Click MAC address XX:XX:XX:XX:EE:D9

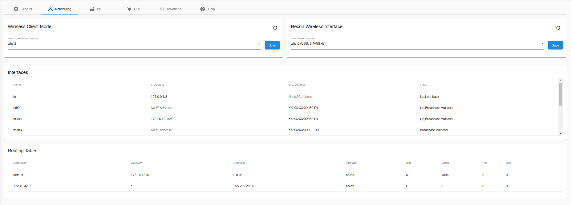(303, 130)
